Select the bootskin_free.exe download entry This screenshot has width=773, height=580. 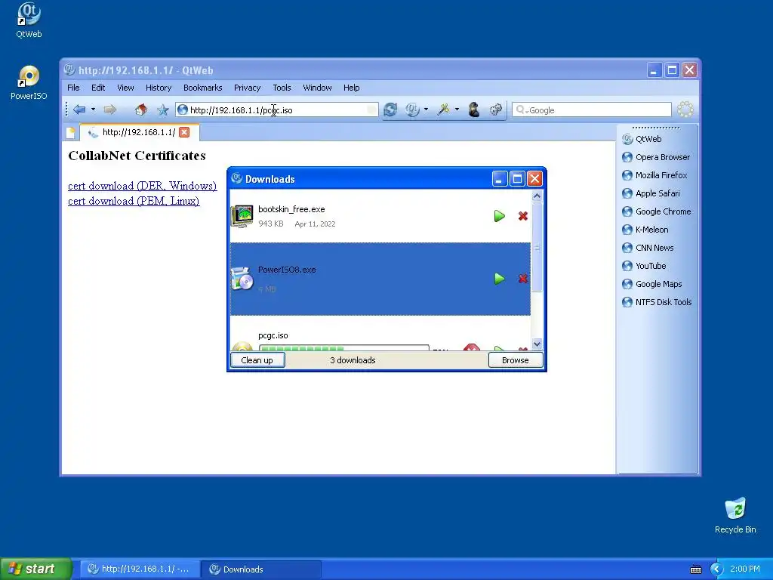click(x=380, y=216)
